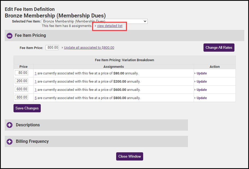Screen dimensions: 249x169
Task: Collapse Fee Item Pricing with minus icon
Action: tap(10, 35)
